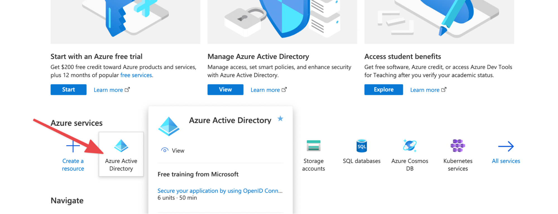Click the eye icon beside View

pyautogui.click(x=165, y=150)
